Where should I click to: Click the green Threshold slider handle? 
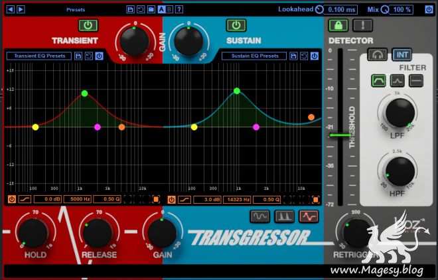[x=340, y=135]
